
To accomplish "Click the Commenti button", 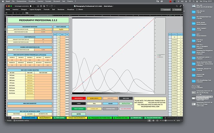I will click(166, 10).
